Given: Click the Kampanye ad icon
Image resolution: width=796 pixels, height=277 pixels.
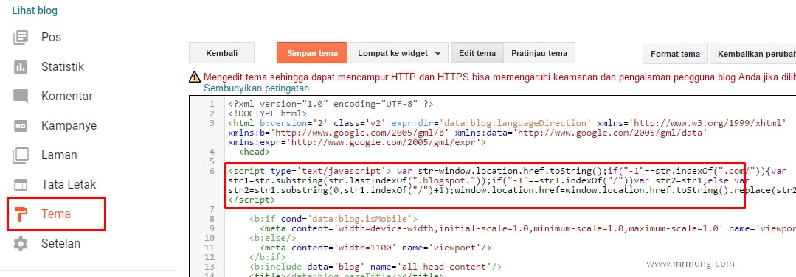Looking at the screenshot, I should pyautogui.click(x=21, y=126).
